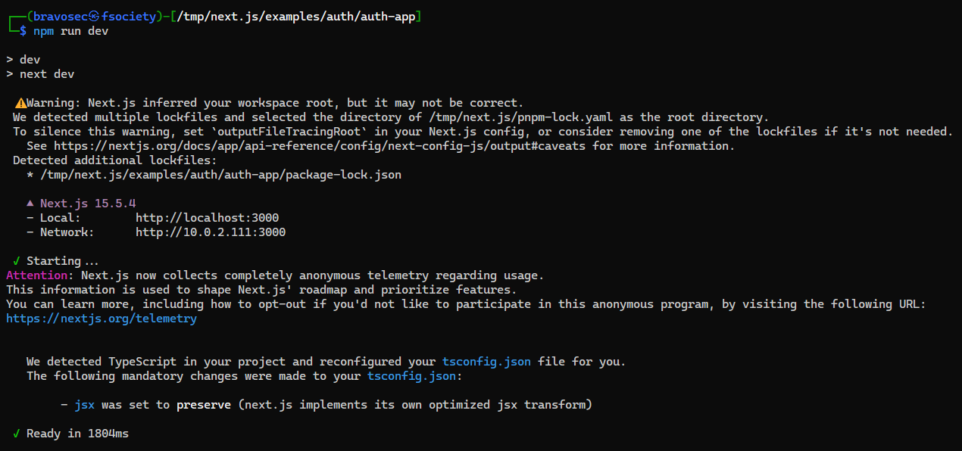This screenshot has width=962, height=451.
Task: Click the Next.js triangle logo icon
Action: click(30, 204)
